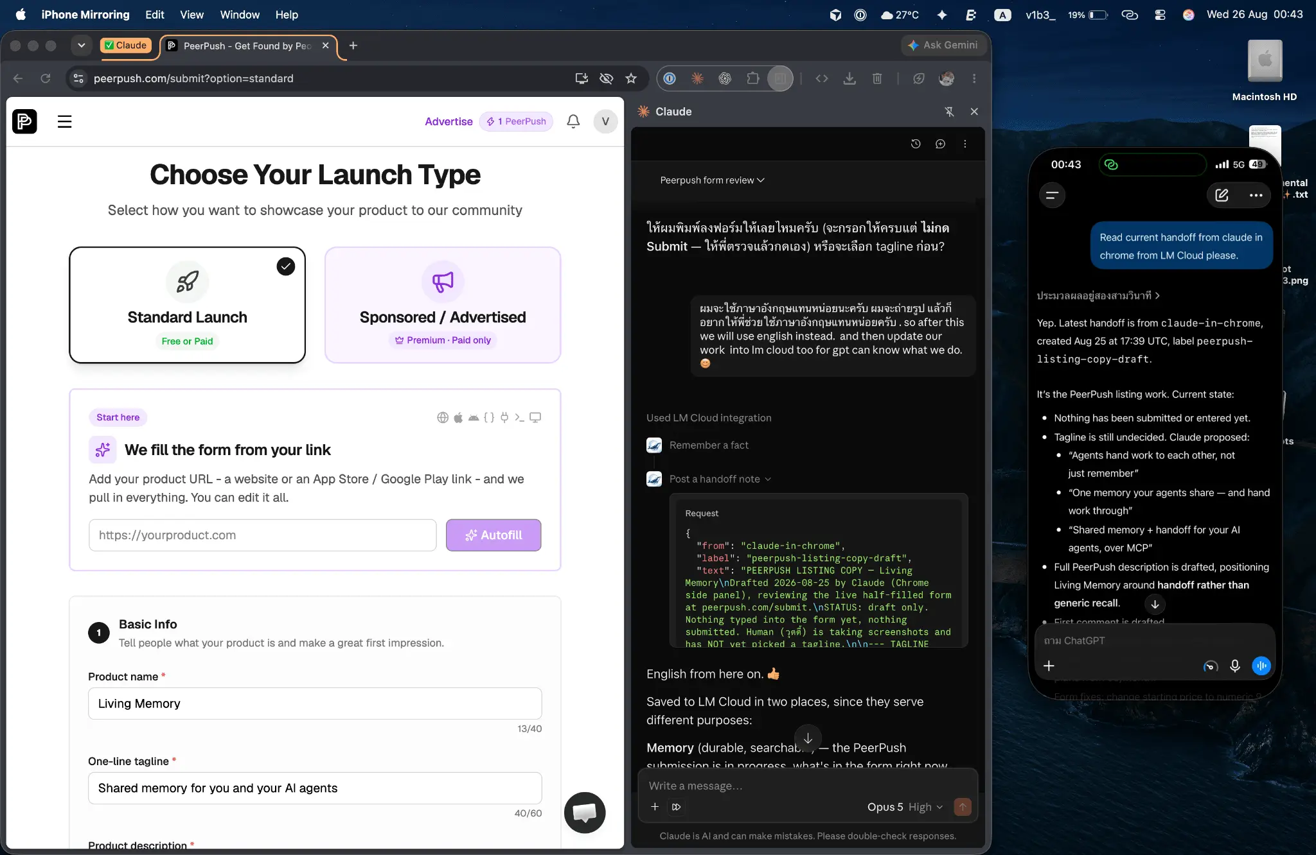Viewport: 1316px width, 855px height.
Task: Send message with Claude arrow button
Action: 963,807
